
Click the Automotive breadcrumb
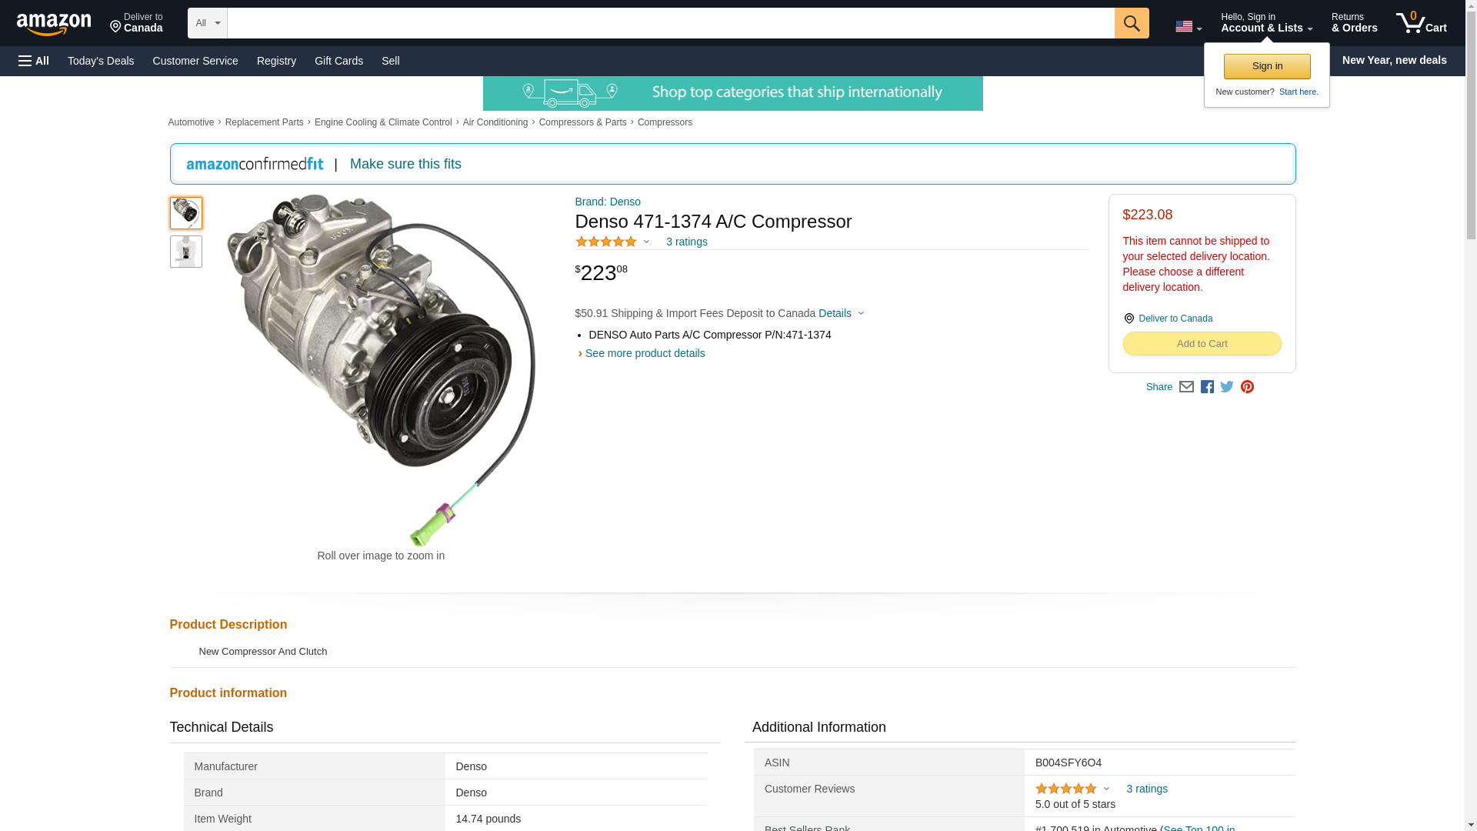coord(191,122)
